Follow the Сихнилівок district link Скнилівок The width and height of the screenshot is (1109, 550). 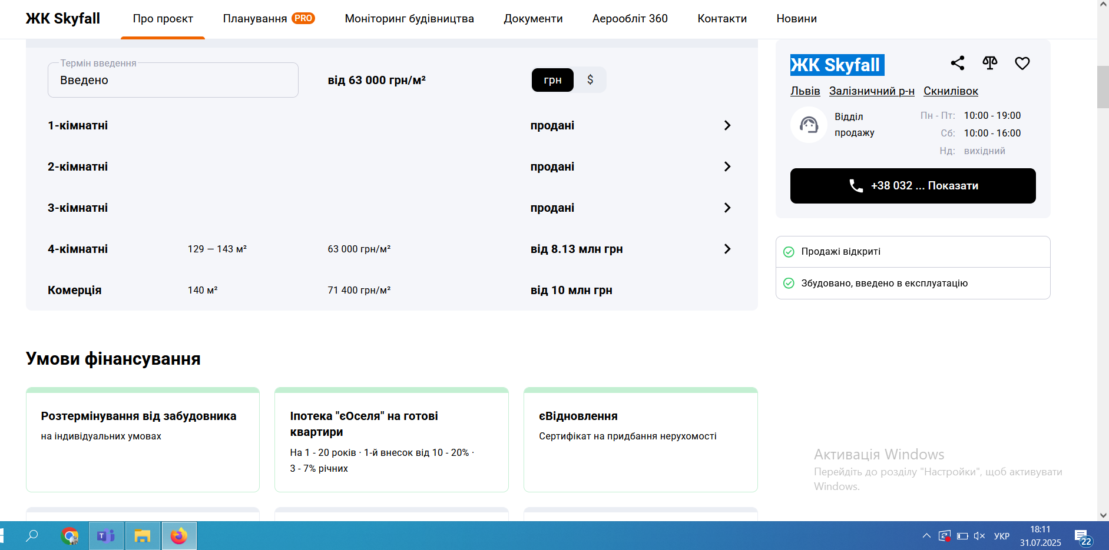tap(951, 91)
